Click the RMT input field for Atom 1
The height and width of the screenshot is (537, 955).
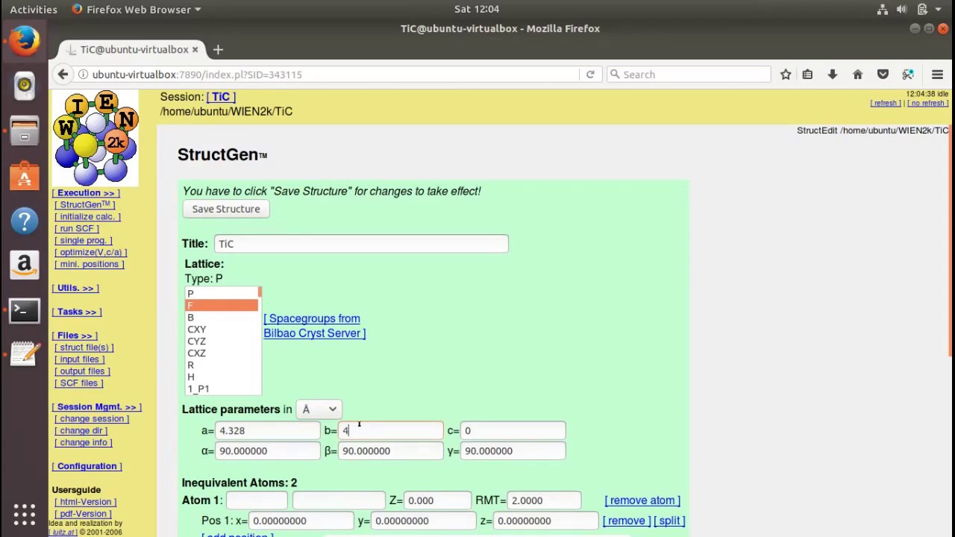coord(545,500)
